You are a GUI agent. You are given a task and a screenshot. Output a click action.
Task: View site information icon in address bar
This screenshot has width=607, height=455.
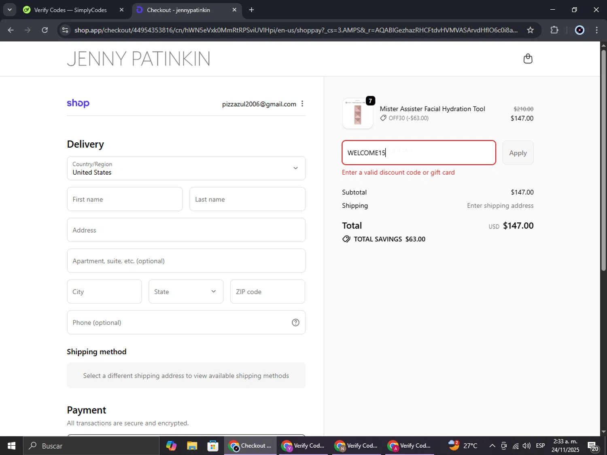pyautogui.click(x=65, y=30)
